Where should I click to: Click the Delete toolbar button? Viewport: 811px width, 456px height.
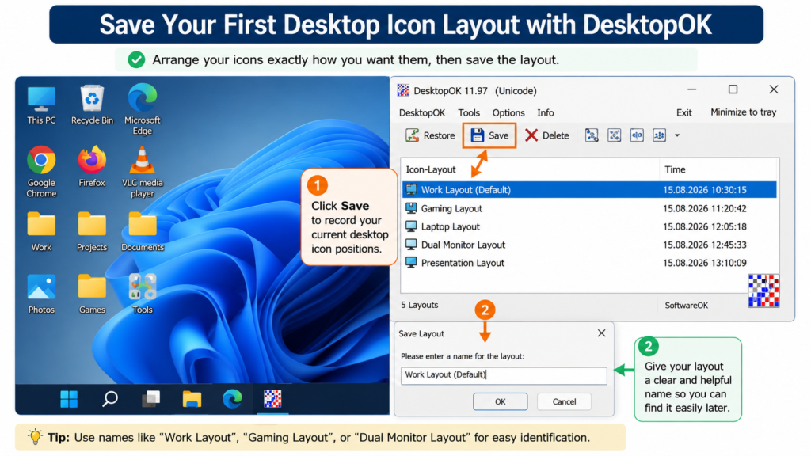tap(546, 135)
